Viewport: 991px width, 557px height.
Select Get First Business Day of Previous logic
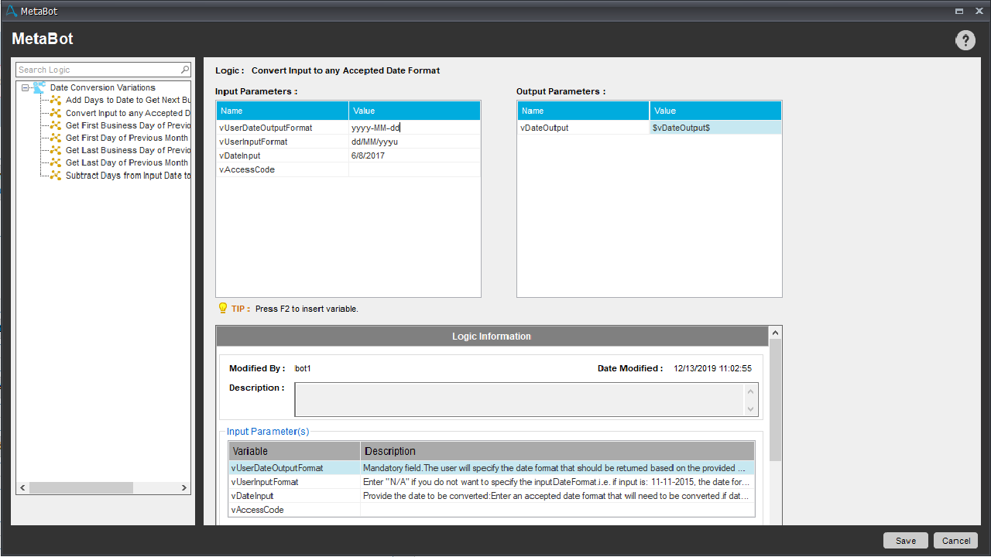coord(128,125)
